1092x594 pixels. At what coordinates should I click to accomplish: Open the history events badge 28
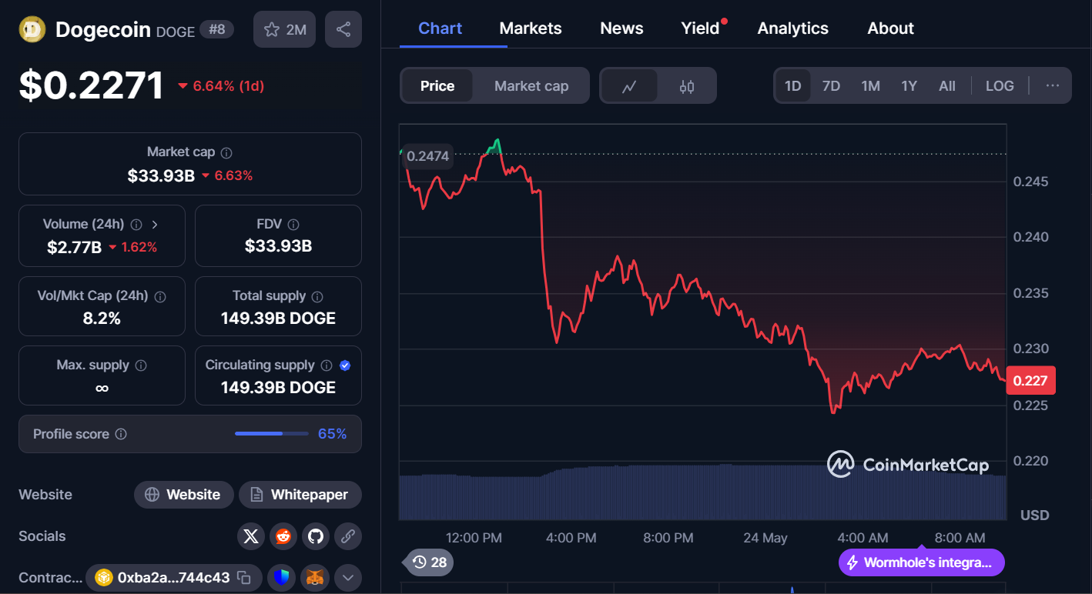coord(430,562)
